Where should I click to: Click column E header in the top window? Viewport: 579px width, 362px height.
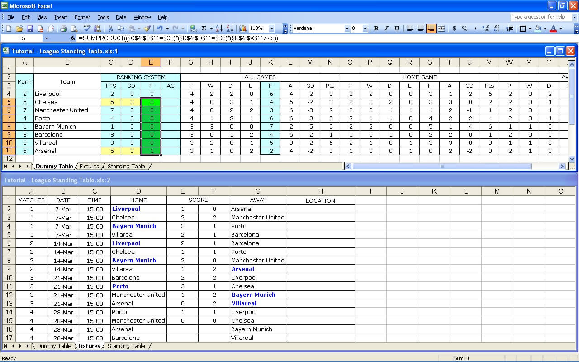click(151, 62)
